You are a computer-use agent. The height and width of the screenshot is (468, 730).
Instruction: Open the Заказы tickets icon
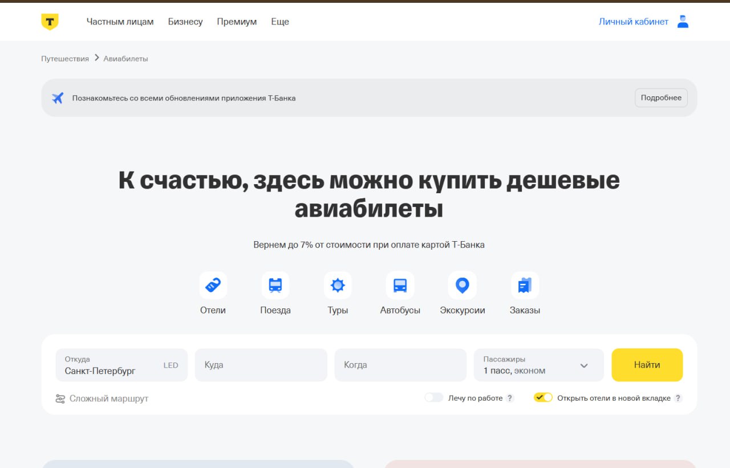(x=525, y=285)
